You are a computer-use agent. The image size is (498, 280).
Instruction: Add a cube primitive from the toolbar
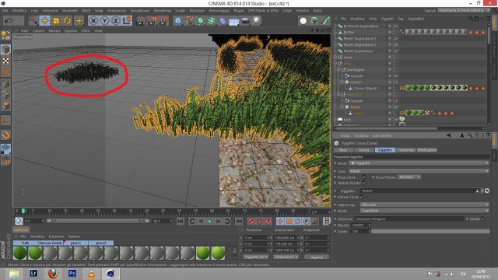pyautogui.click(x=178, y=21)
